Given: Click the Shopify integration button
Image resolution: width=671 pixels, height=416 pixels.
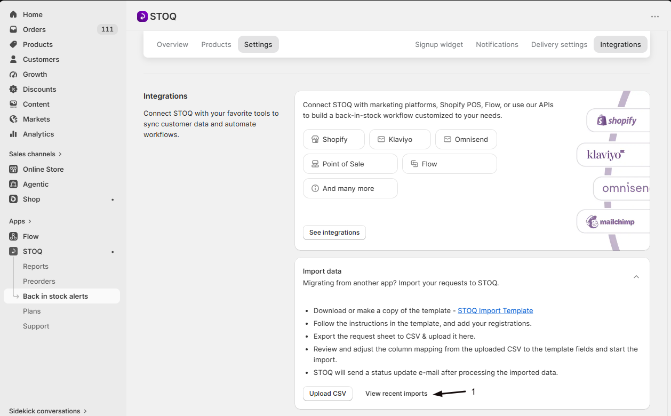Looking at the screenshot, I should [x=334, y=139].
